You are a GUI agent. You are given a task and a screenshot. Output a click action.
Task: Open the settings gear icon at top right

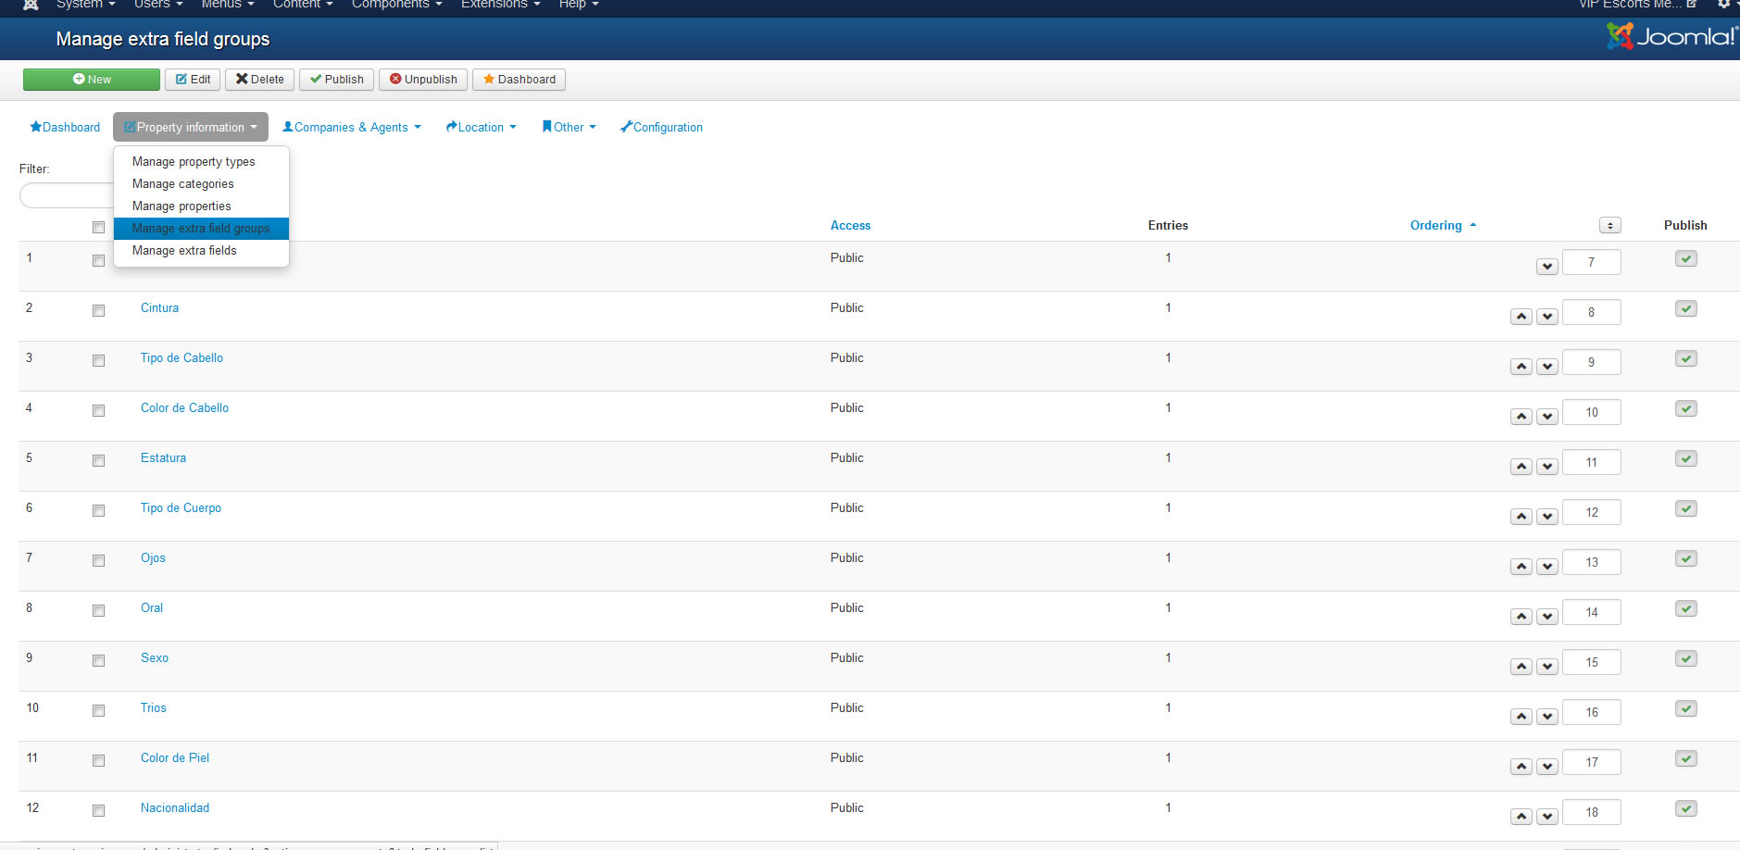(x=1723, y=5)
